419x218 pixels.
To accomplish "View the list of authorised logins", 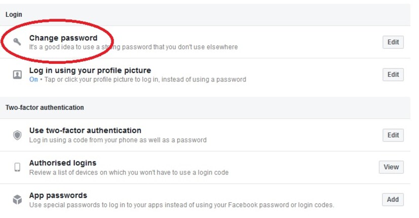I will click(391, 167).
